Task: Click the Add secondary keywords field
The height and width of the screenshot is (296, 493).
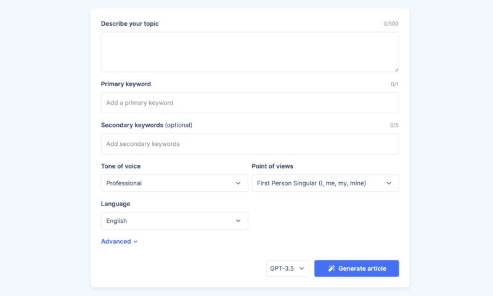Action: (x=250, y=144)
